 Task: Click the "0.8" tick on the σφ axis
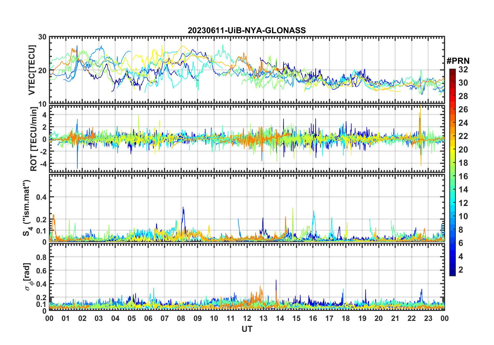pyautogui.click(x=42, y=257)
